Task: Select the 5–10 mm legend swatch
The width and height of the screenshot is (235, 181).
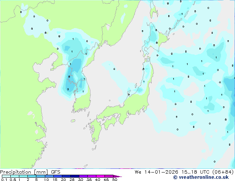Action: coord(40,176)
